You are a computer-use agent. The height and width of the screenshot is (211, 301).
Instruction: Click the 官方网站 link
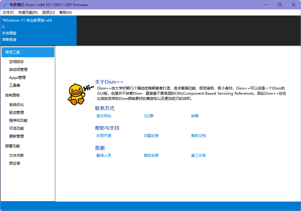coord(104,116)
